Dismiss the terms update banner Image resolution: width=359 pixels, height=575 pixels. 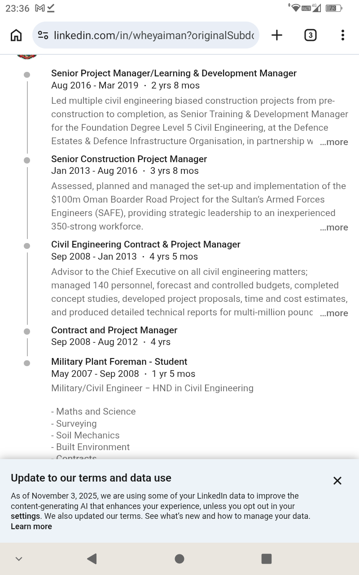coord(337,481)
